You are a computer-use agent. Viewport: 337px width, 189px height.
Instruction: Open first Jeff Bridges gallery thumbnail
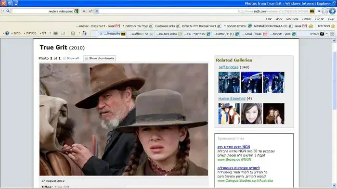coord(229,82)
